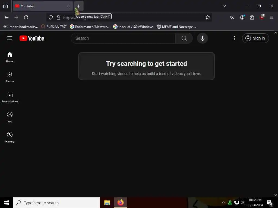The width and height of the screenshot is (278, 208).
Task: Open Index of /ISOs/Windows bookmark
Action: pyautogui.click(x=133, y=27)
